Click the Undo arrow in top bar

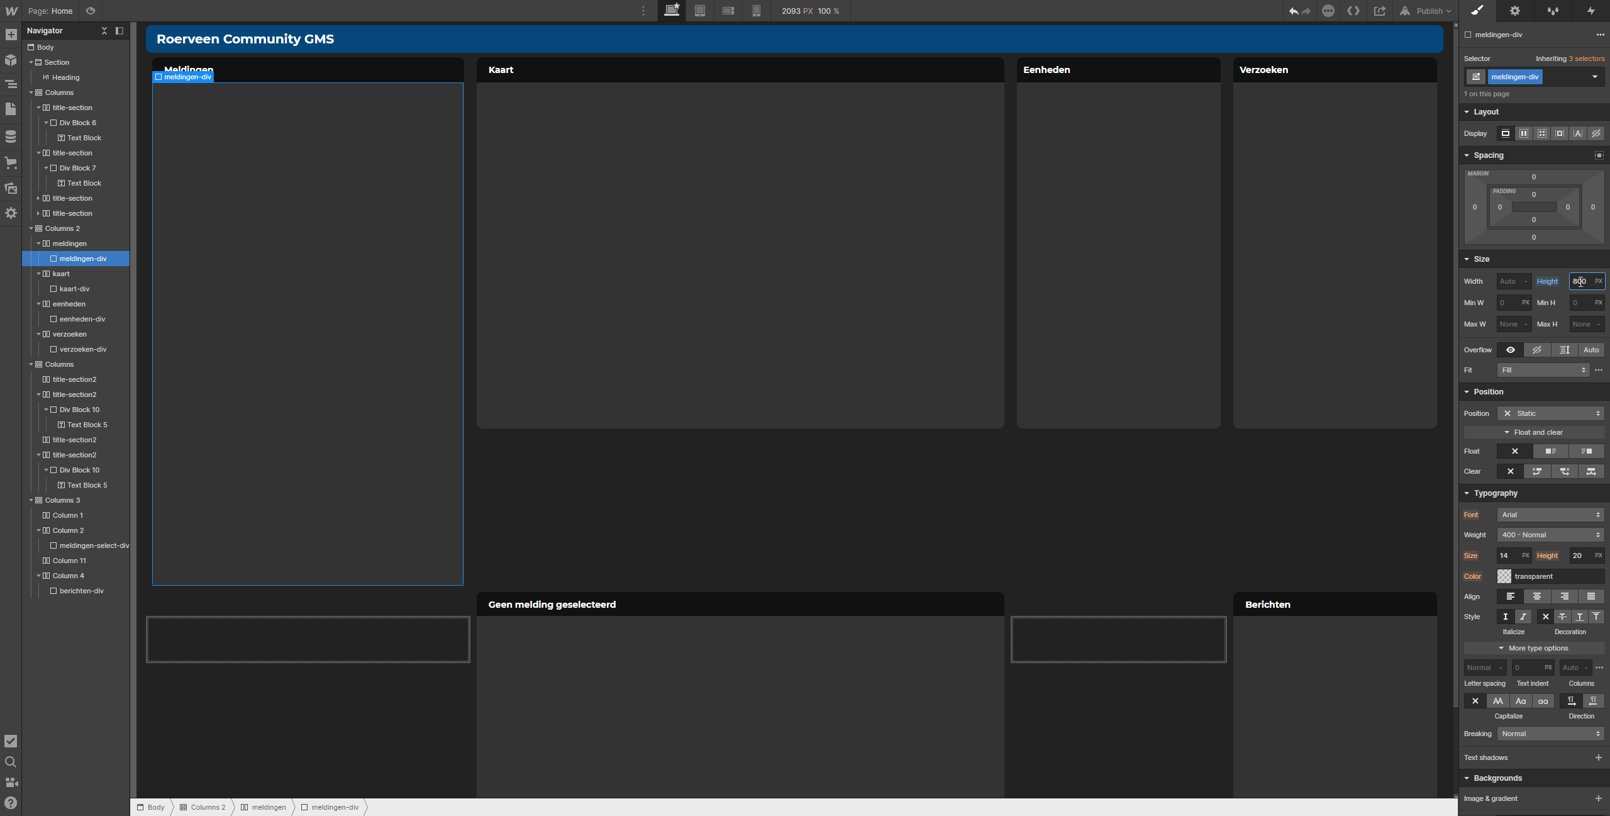(1293, 11)
